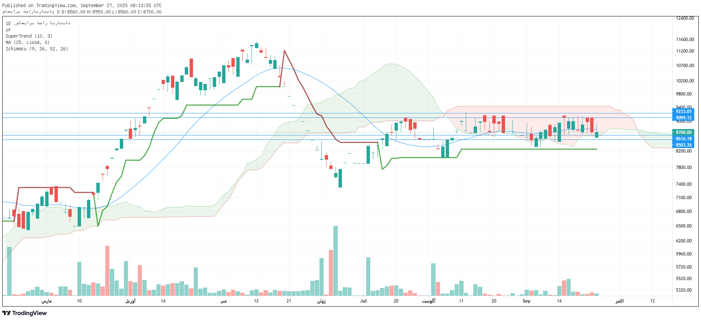Click the 8616.18 price label
This screenshot has width=701, height=320.
click(x=683, y=139)
